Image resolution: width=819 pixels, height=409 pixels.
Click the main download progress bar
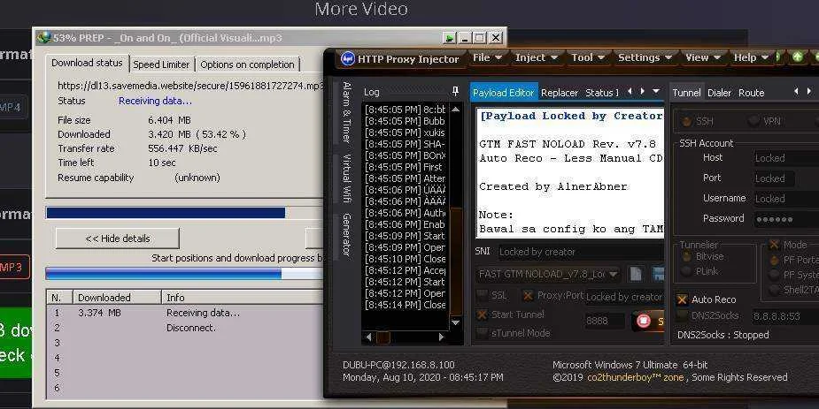(x=184, y=213)
